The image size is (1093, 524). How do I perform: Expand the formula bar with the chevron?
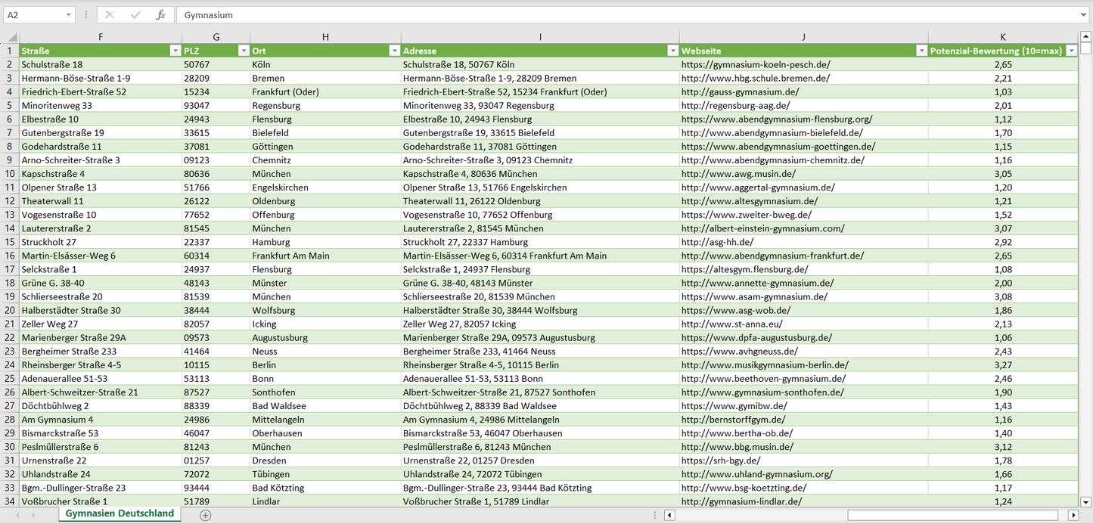(x=1084, y=15)
